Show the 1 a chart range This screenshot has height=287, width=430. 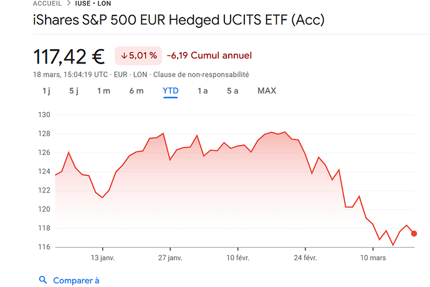coord(203,91)
